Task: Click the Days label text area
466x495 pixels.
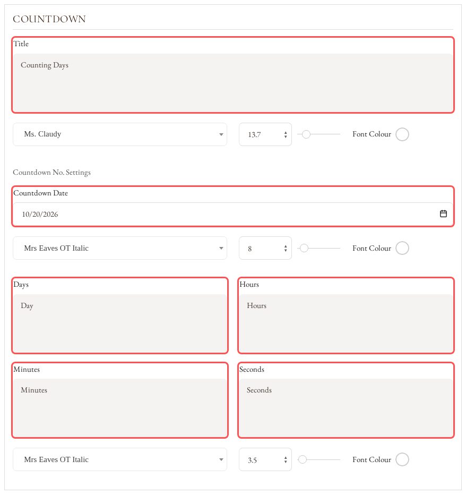Action: [x=120, y=323]
